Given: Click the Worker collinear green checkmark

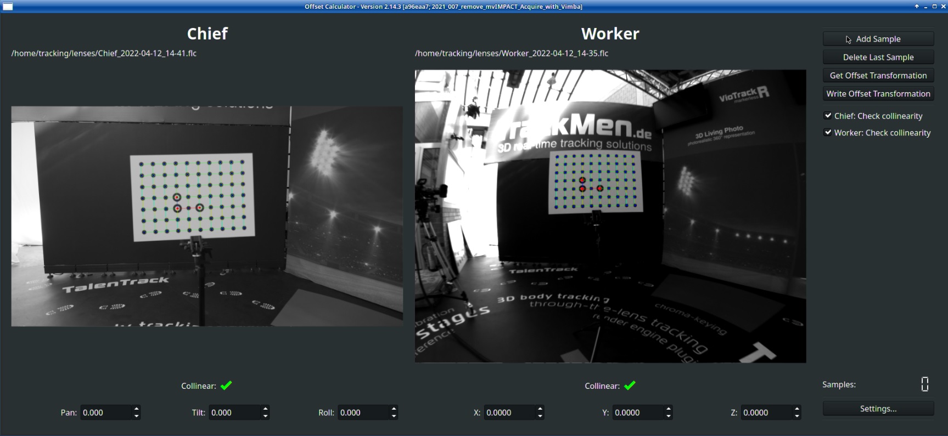Looking at the screenshot, I should click(630, 386).
